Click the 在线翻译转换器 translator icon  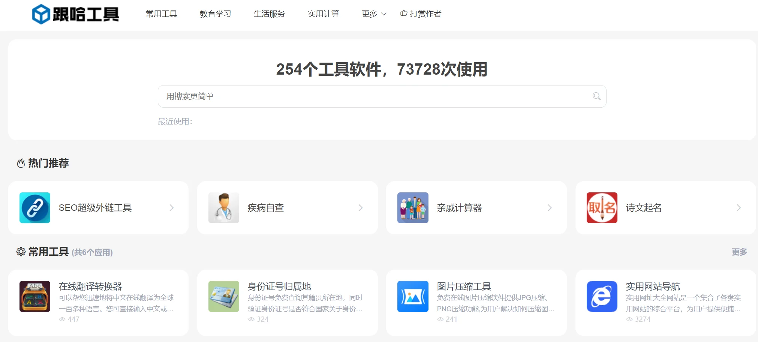point(35,296)
